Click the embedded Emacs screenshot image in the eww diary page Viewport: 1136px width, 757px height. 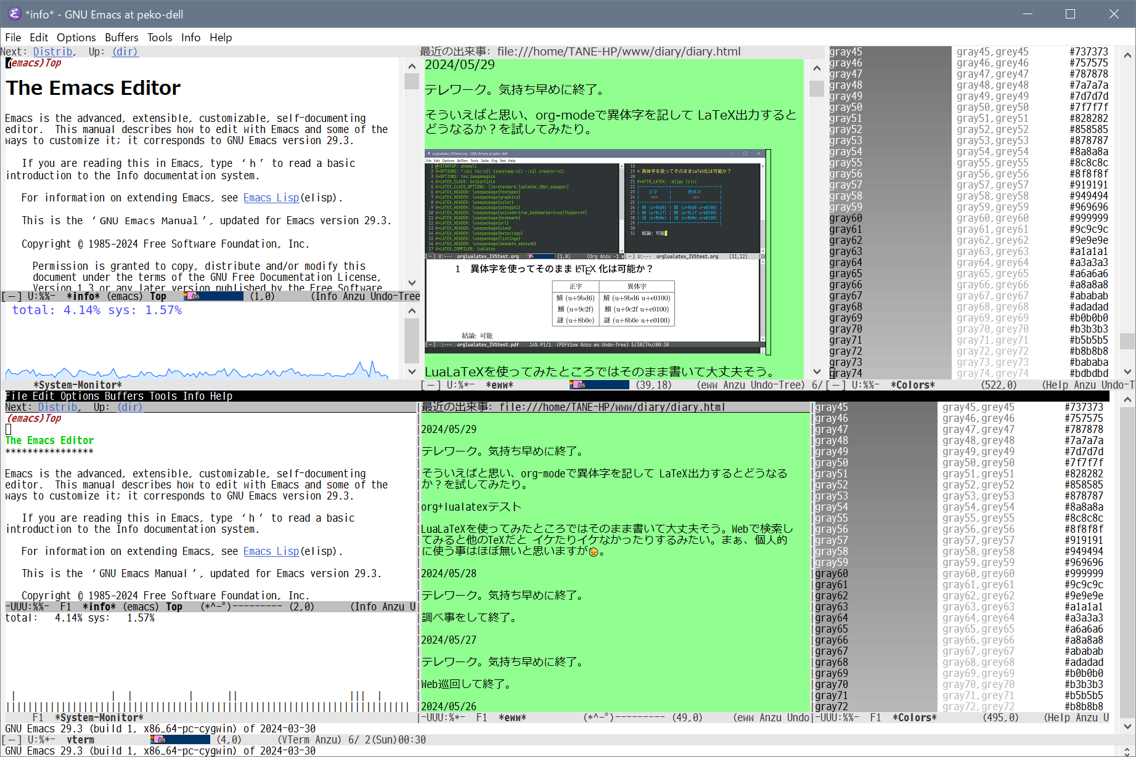pos(598,252)
